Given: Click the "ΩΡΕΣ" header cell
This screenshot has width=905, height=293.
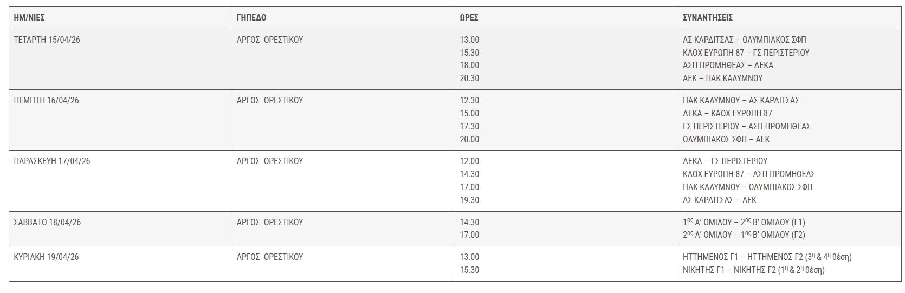Looking at the screenshot, I should click(x=469, y=18).
